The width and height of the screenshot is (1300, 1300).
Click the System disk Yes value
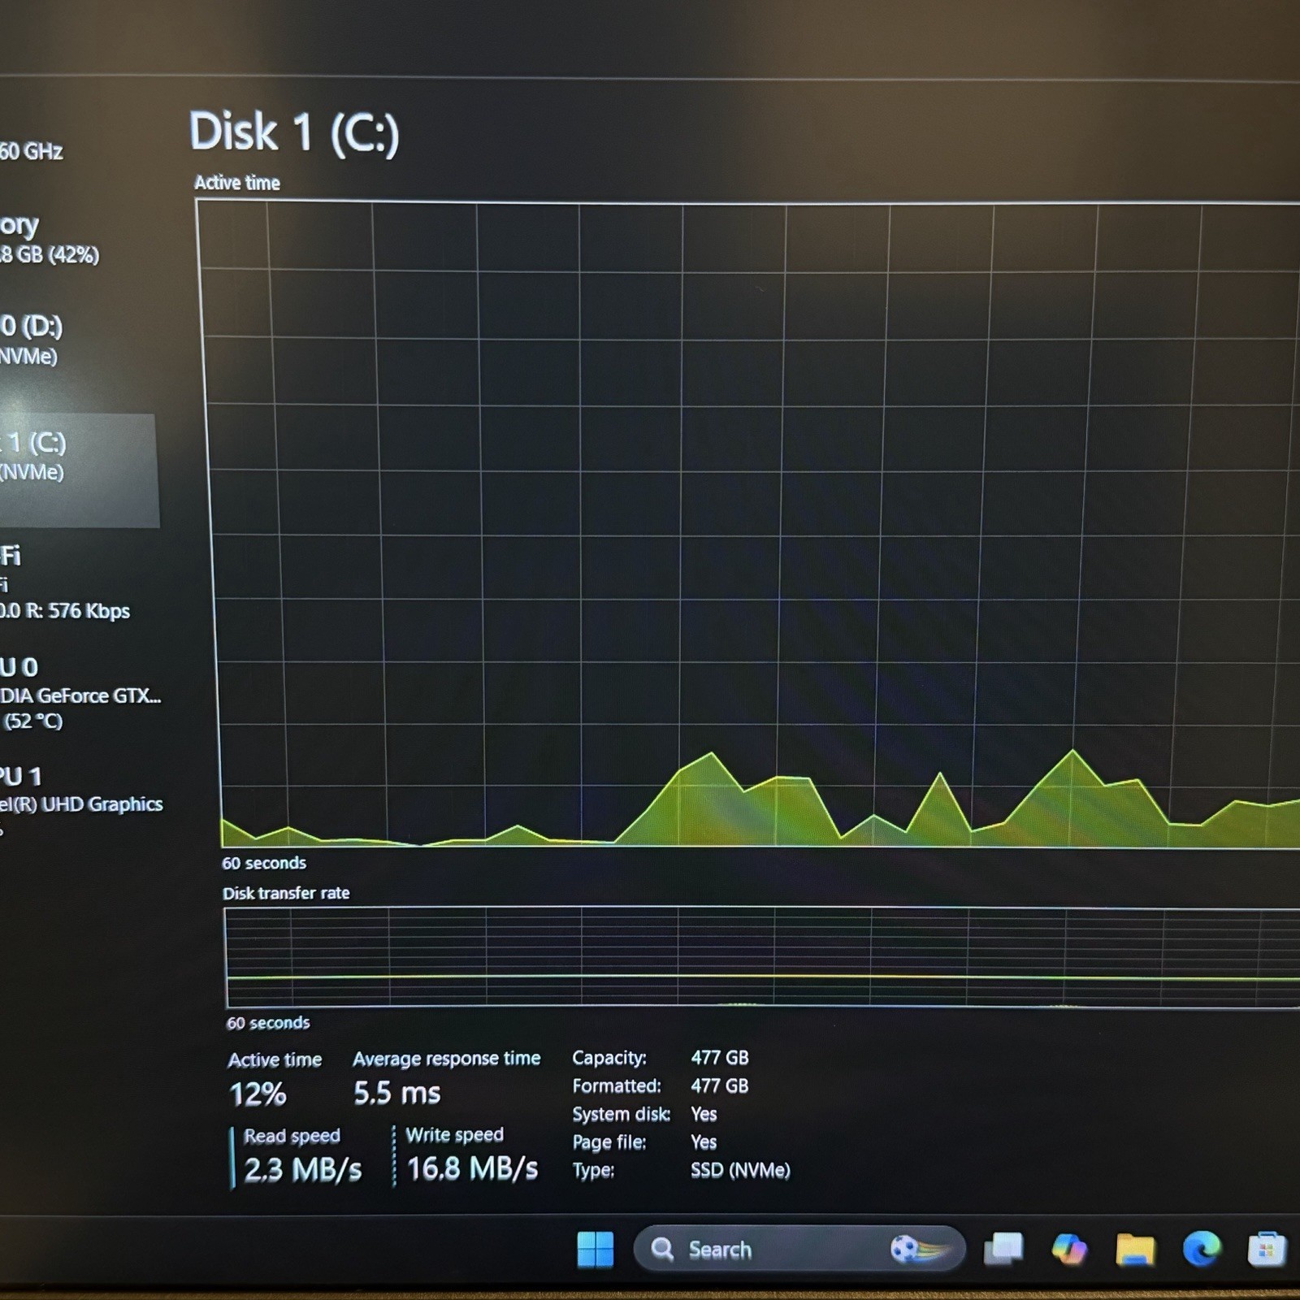(x=704, y=1114)
